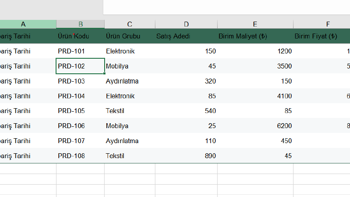
Task: Select unit cost cell 450
Action: [x=255, y=141]
